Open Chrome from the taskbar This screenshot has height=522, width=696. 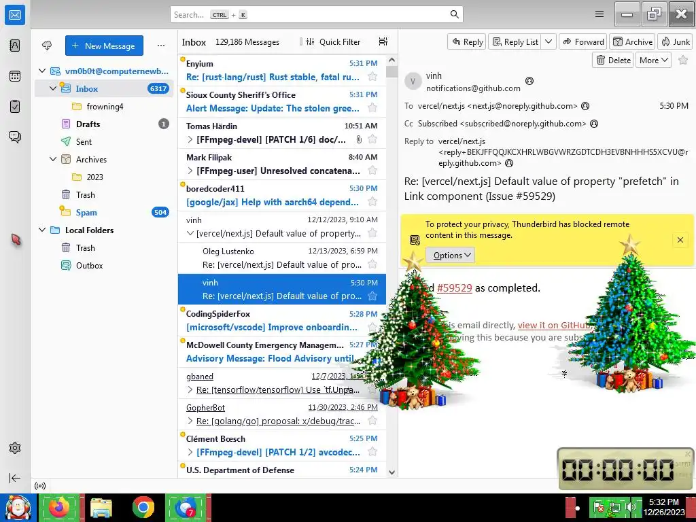coord(143,508)
